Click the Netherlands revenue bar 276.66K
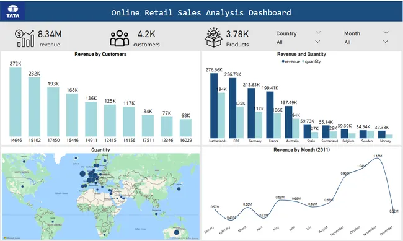 [214, 105]
